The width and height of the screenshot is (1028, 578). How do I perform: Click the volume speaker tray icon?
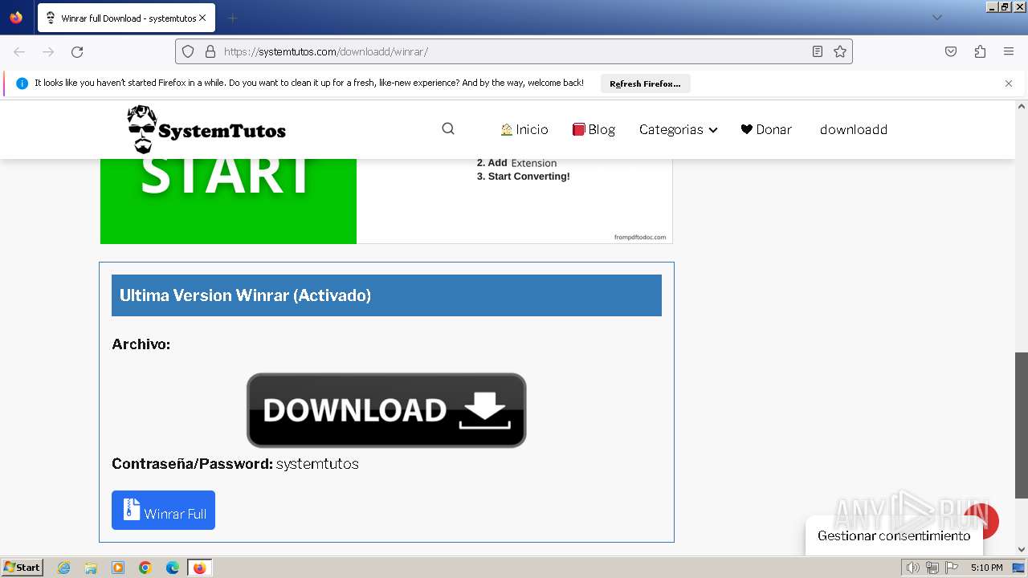click(x=912, y=568)
